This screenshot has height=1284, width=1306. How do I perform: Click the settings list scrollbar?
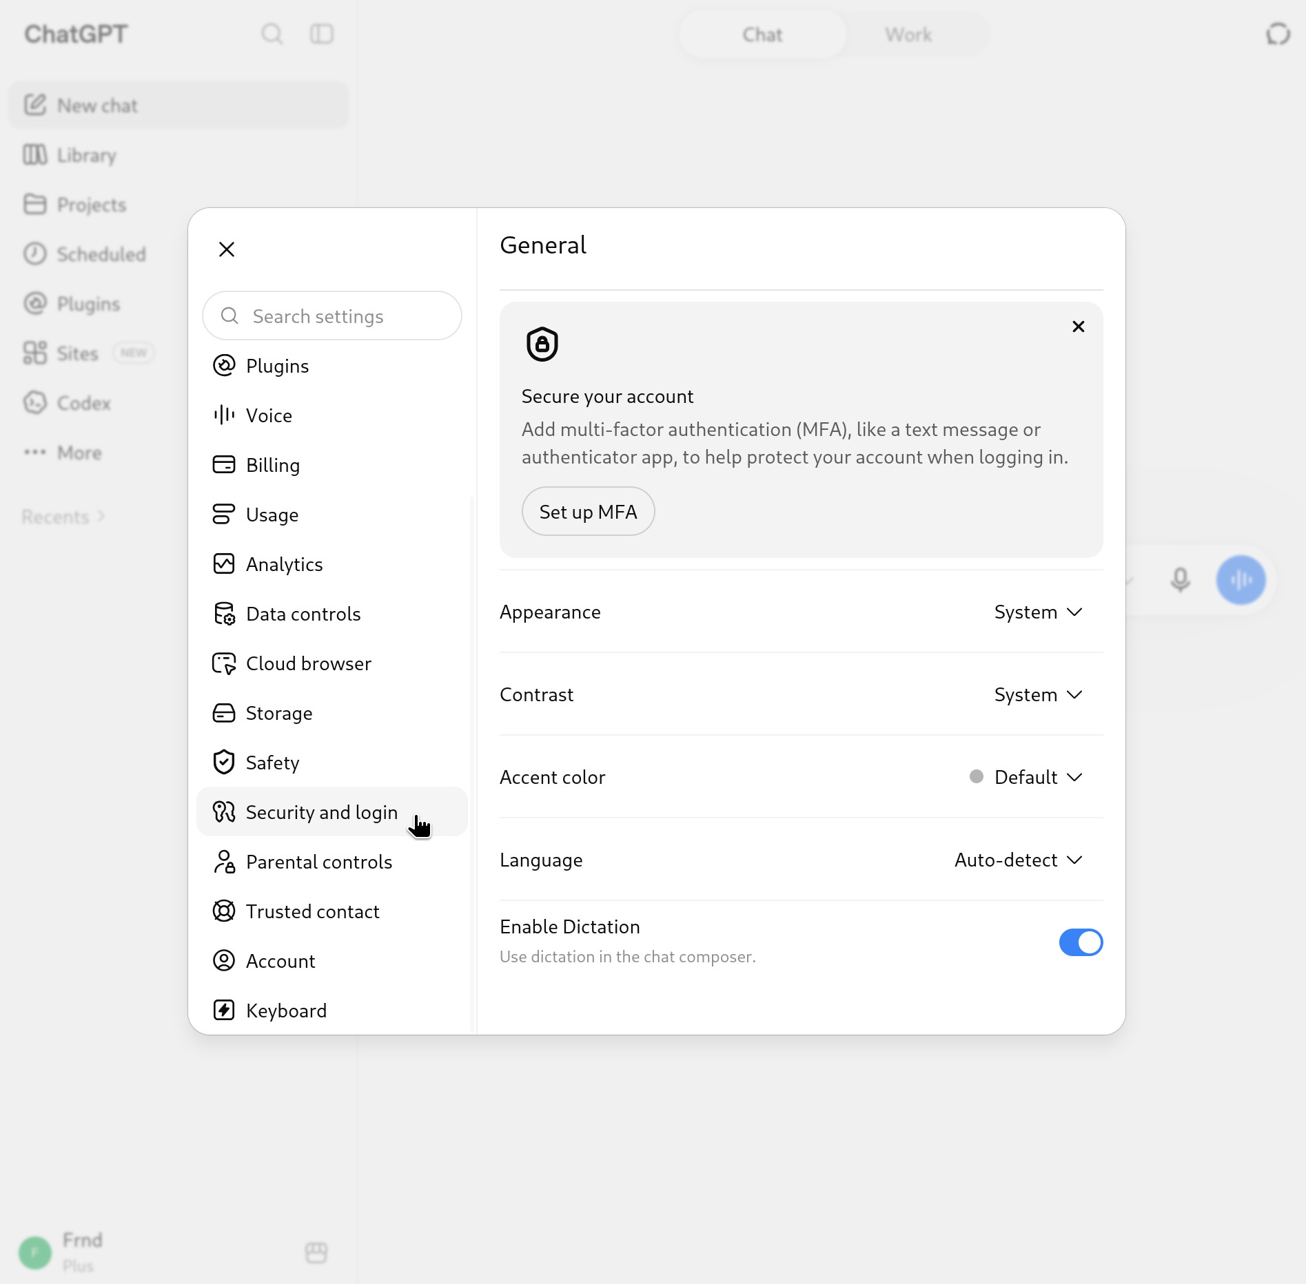point(472,765)
